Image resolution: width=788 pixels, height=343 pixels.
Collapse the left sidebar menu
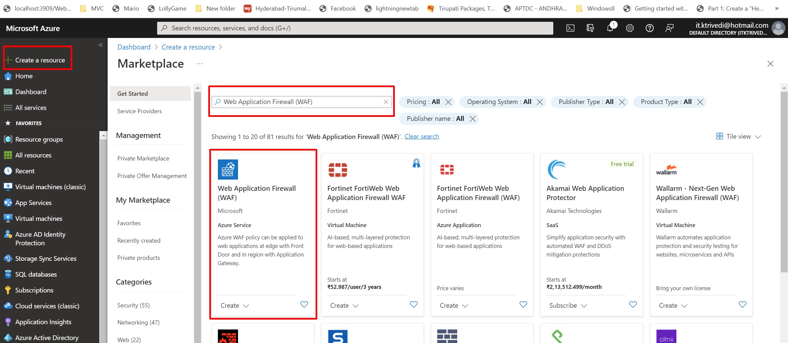point(101,45)
